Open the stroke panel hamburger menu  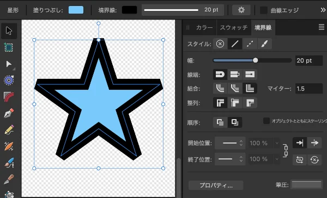(322, 27)
